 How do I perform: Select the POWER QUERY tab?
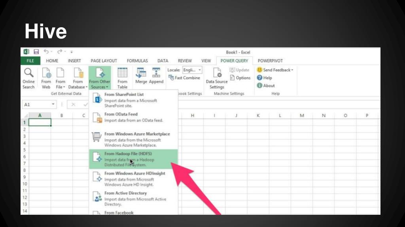pos(234,61)
